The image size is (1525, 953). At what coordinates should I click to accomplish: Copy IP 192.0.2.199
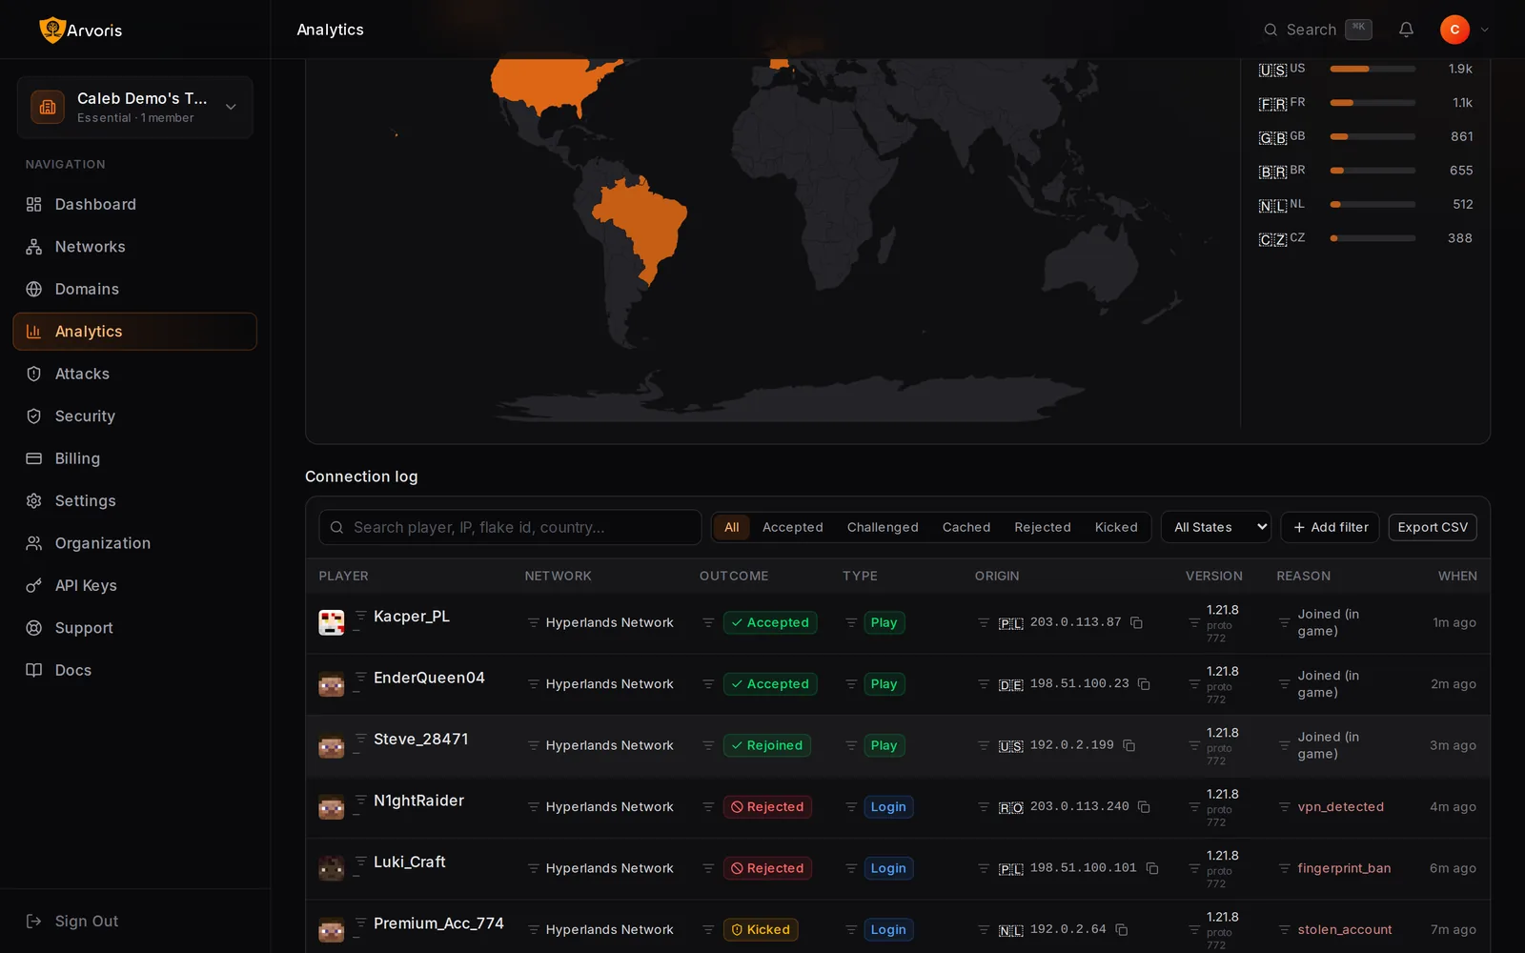pos(1128,745)
